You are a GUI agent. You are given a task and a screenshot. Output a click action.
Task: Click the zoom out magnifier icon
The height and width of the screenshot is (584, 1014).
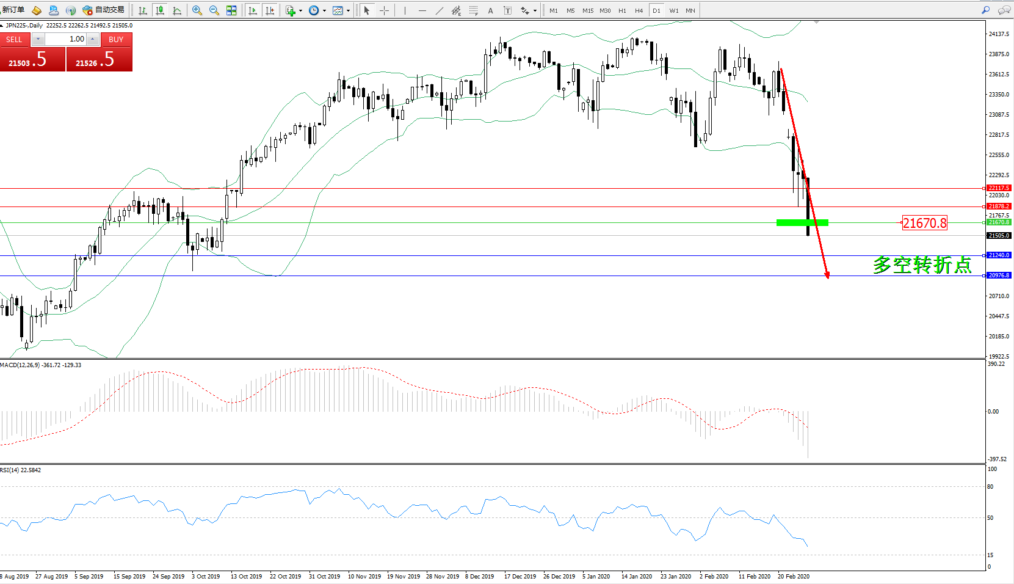214,10
